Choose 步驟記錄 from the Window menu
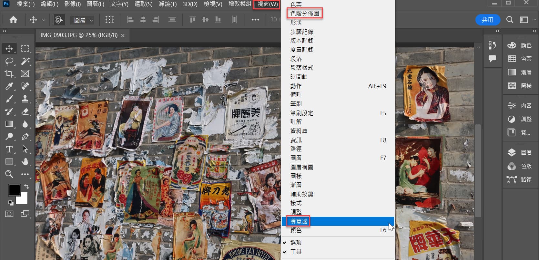539x260 pixels. point(338,32)
